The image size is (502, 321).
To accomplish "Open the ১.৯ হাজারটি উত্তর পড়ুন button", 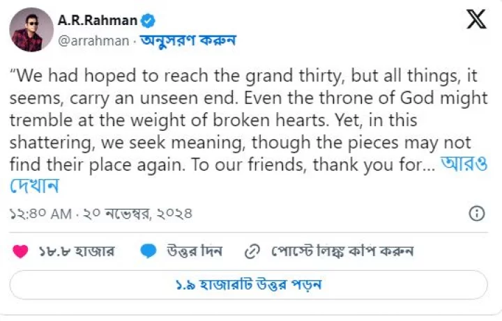I will point(248,285).
